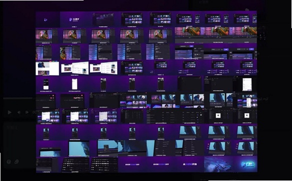Start playback with the play button
Screen dimensions: 292x181
[x=9, y=112]
